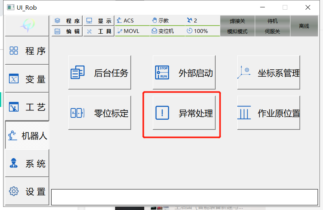Click the STOP/RUN 外部启动 icon

coord(162,72)
